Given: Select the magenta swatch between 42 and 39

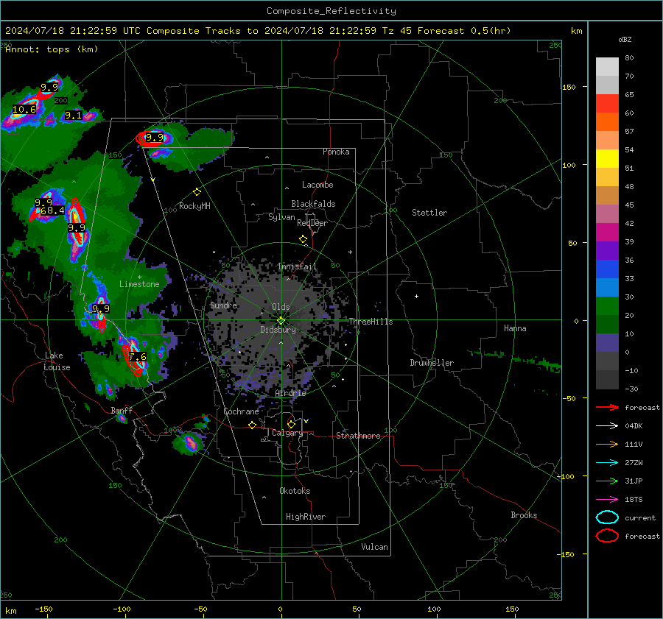Looking at the screenshot, I should pos(607,232).
